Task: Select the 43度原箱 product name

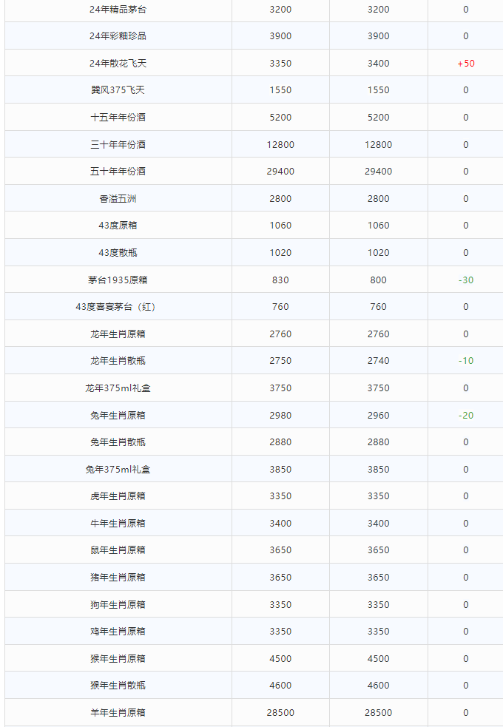Action: 118,226
